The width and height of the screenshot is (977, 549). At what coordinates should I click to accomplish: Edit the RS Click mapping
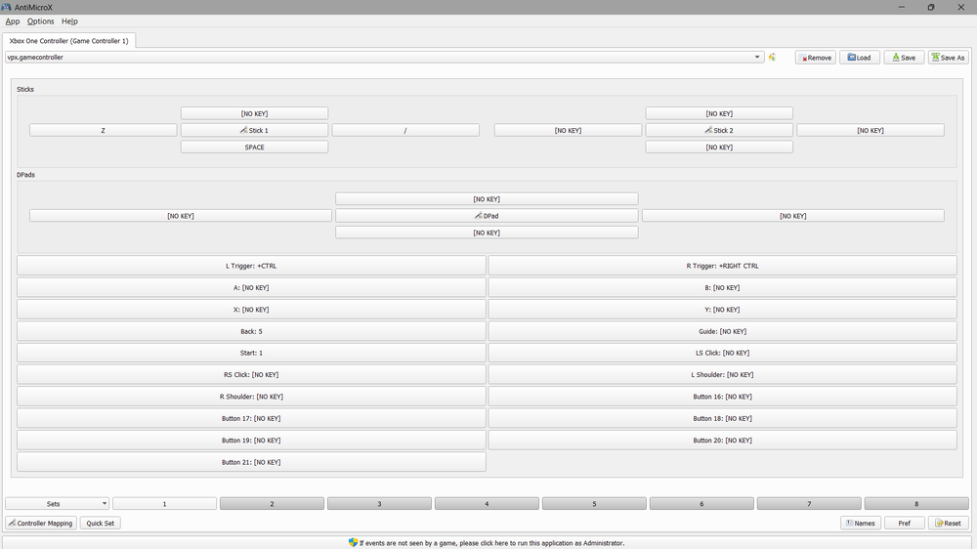pyautogui.click(x=251, y=374)
